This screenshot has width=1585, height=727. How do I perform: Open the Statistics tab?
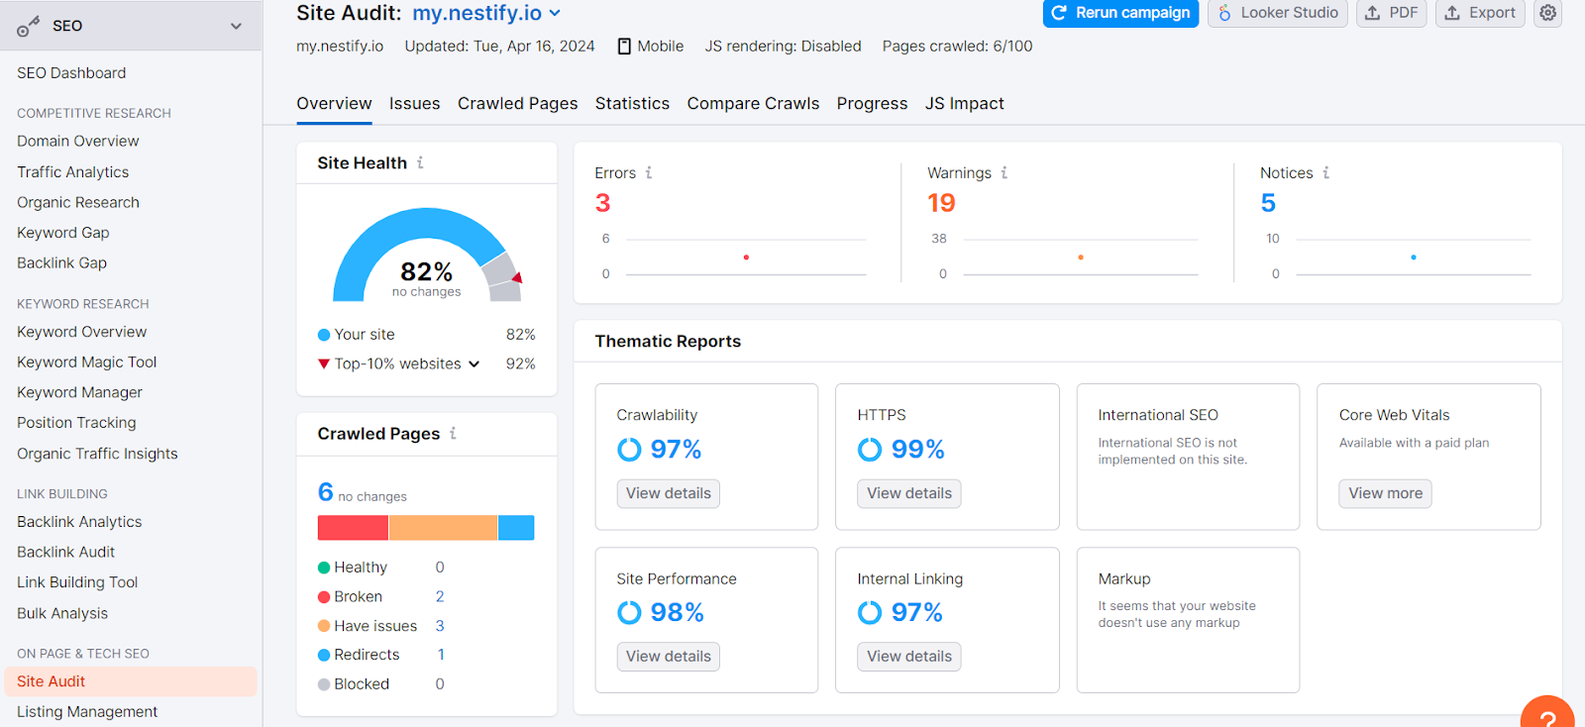[632, 104]
